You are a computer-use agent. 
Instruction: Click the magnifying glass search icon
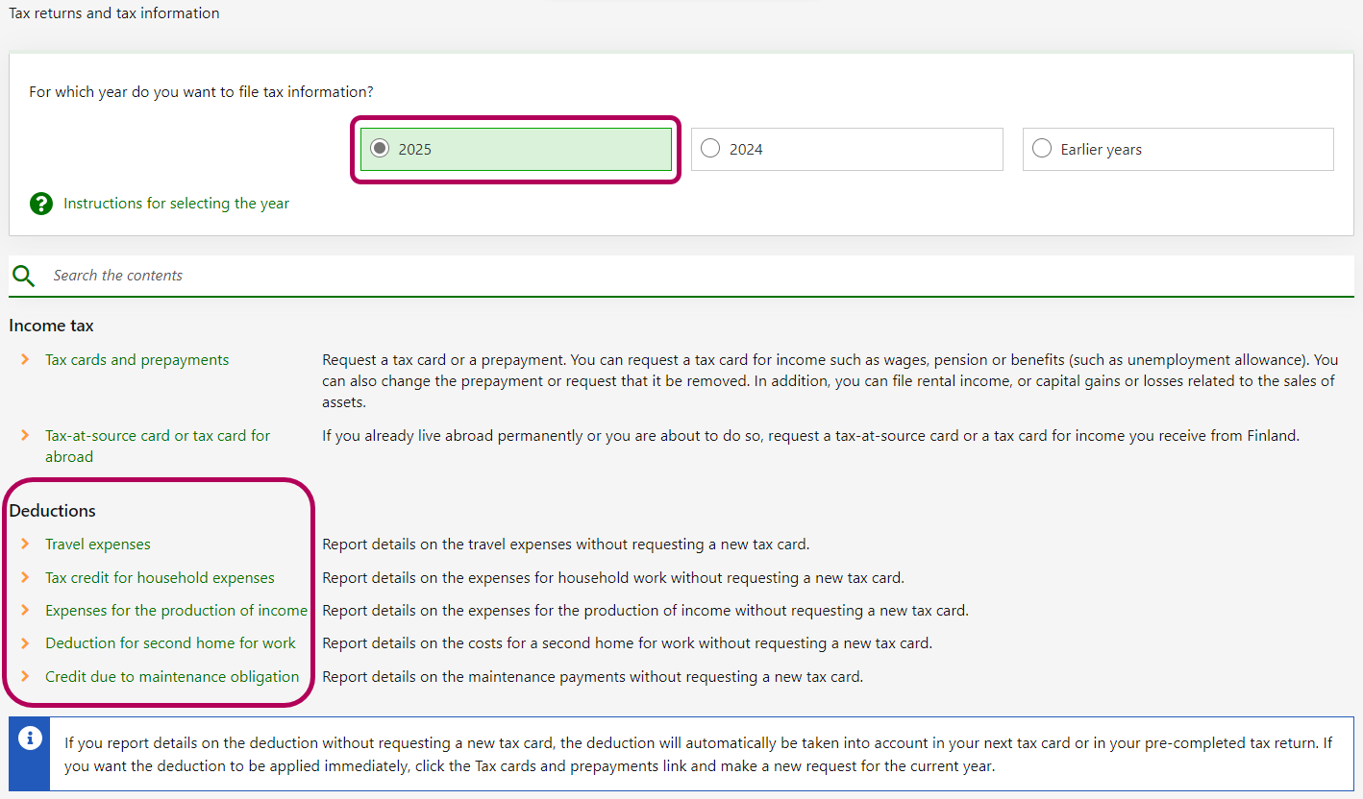(x=24, y=276)
